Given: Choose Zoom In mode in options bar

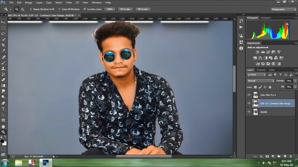Looking at the screenshot, I should pyautogui.click(x=17, y=9).
